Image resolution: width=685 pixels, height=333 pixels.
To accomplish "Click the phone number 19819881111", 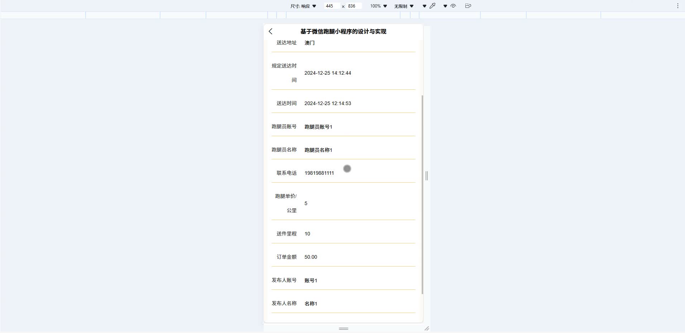I will tap(318, 173).
